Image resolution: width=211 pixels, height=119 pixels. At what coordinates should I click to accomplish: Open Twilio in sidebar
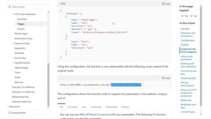point(17,77)
